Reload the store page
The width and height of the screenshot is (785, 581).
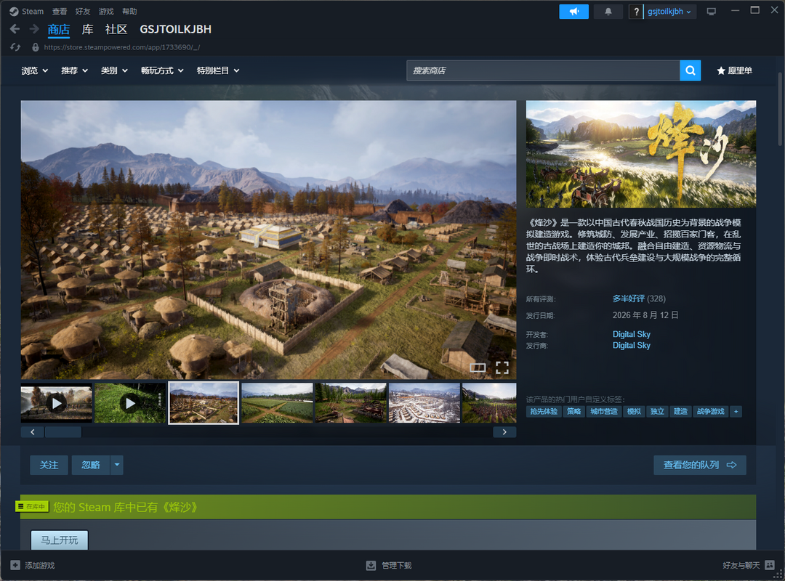coord(15,47)
